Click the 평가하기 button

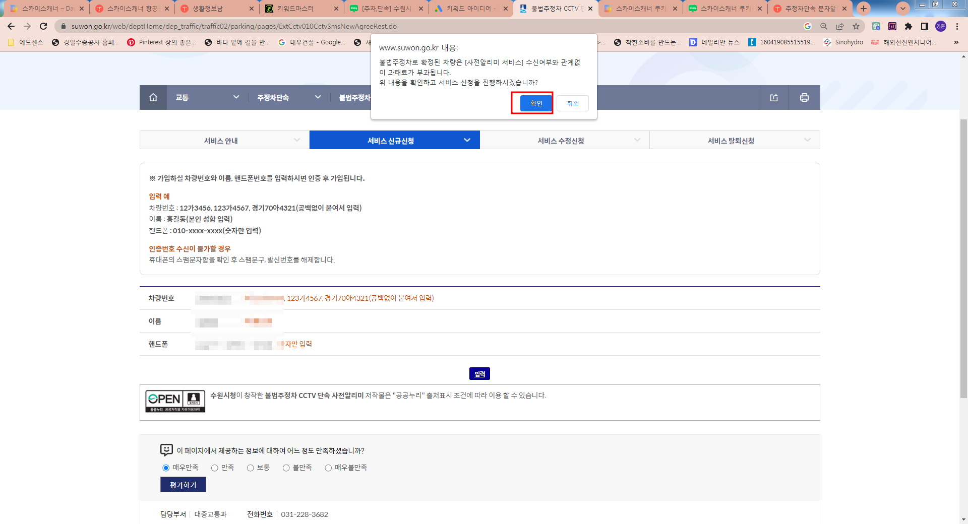(183, 484)
